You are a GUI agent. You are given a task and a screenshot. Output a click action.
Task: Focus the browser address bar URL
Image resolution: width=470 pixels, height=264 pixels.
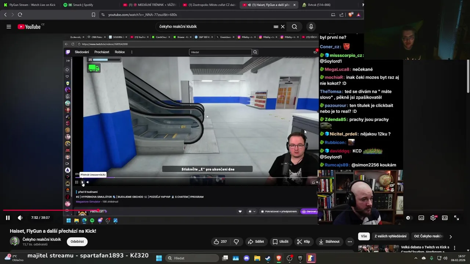point(142,15)
